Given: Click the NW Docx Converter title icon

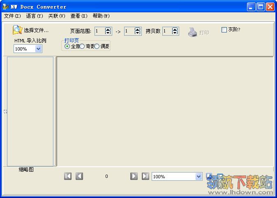Looking at the screenshot, I should tap(6, 7).
